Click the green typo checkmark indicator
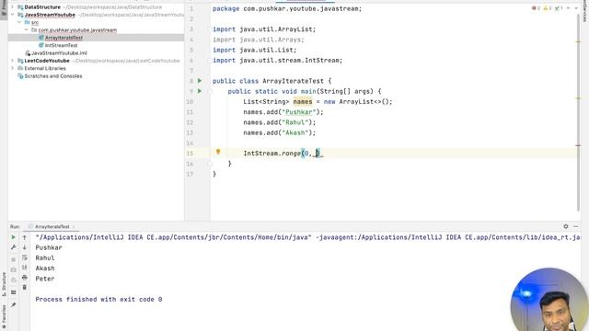This screenshot has width=589, height=331. pyautogui.click(x=559, y=8)
